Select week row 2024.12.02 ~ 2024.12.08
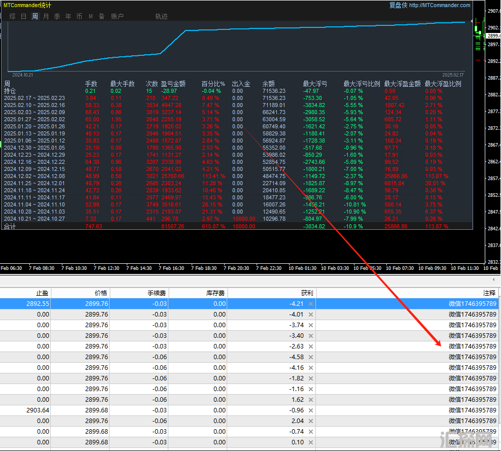 pos(237,176)
